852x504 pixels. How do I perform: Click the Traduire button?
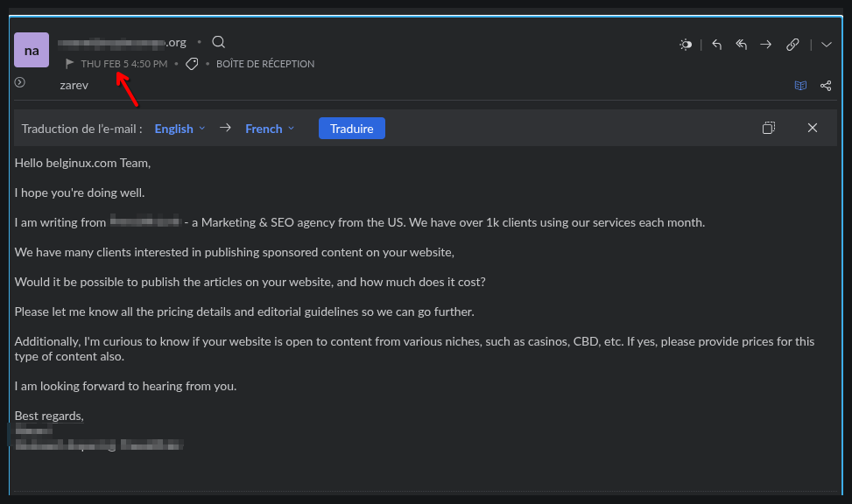click(x=351, y=129)
